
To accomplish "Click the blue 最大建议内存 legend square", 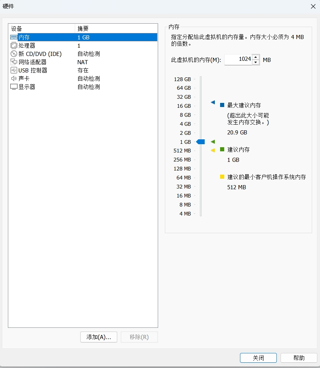I will pyautogui.click(x=222, y=105).
